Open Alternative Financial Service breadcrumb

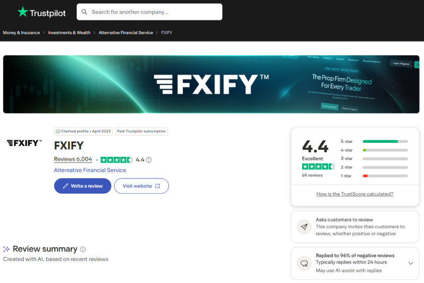coord(126,32)
